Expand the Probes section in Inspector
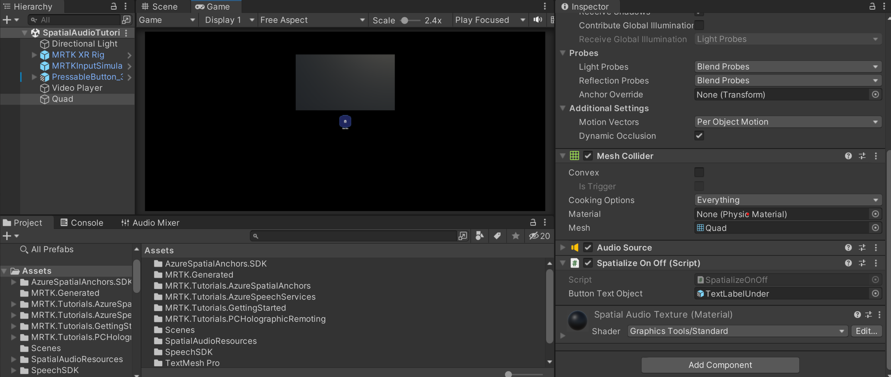 (562, 53)
